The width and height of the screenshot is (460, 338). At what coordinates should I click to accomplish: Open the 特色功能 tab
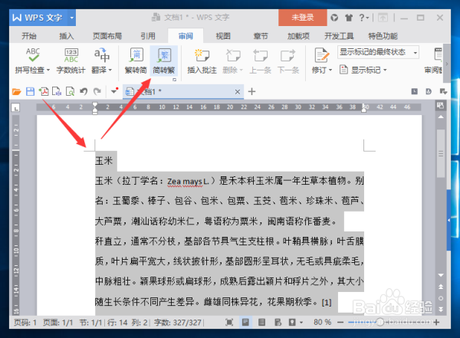(x=383, y=36)
